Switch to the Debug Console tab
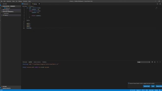Image resolution: width=162 pixels, height=91 pixels. click(37, 62)
